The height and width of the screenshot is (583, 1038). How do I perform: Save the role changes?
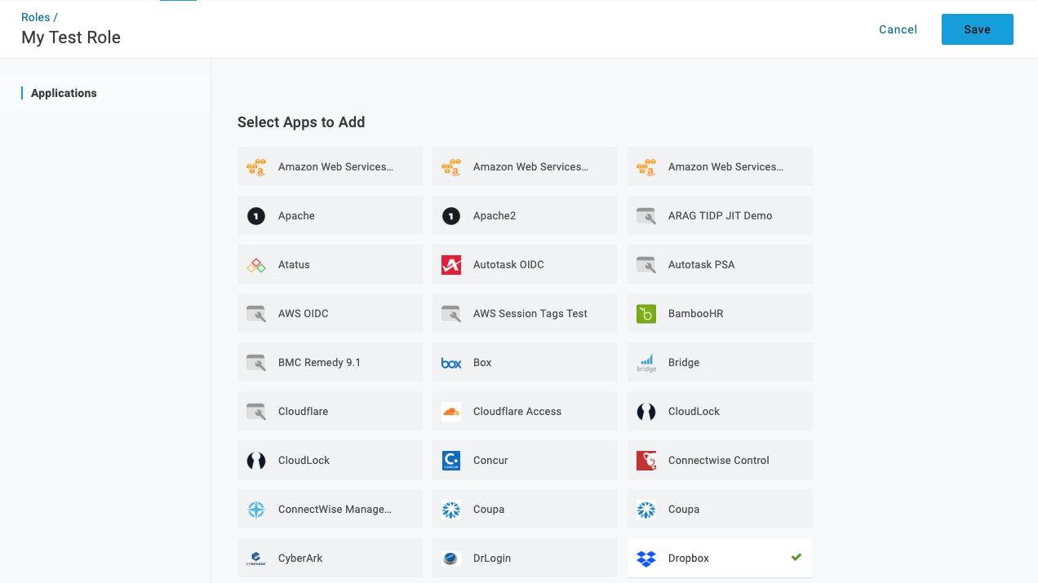click(977, 29)
